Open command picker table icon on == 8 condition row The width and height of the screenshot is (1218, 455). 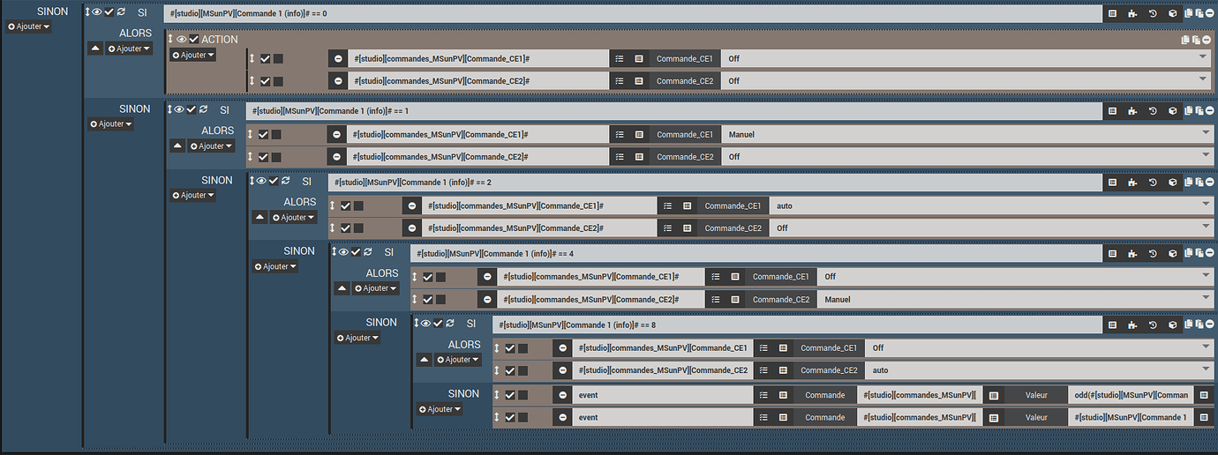(1112, 325)
